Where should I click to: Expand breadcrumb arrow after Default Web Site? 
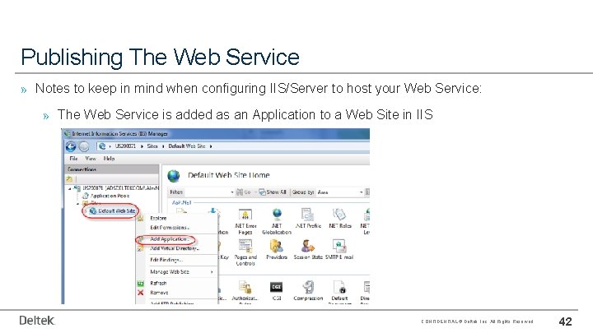click(x=211, y=146)
